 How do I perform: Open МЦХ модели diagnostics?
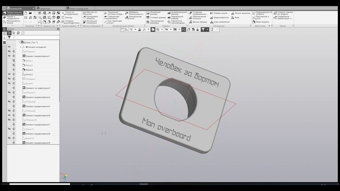point(261,22)
